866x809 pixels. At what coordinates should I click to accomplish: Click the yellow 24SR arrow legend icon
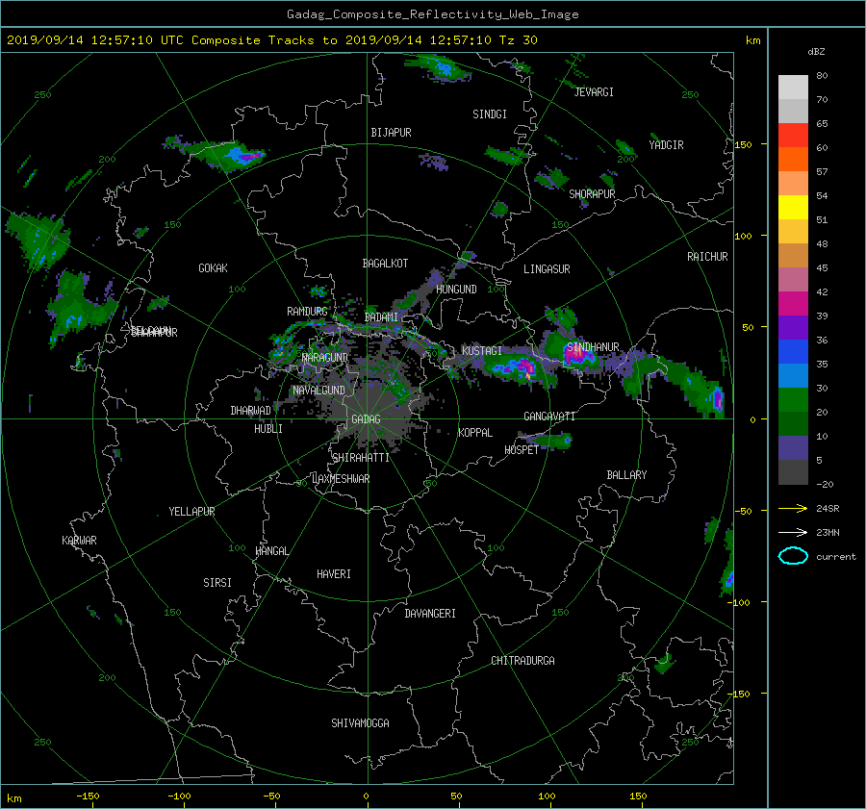(x=793, y=508)
